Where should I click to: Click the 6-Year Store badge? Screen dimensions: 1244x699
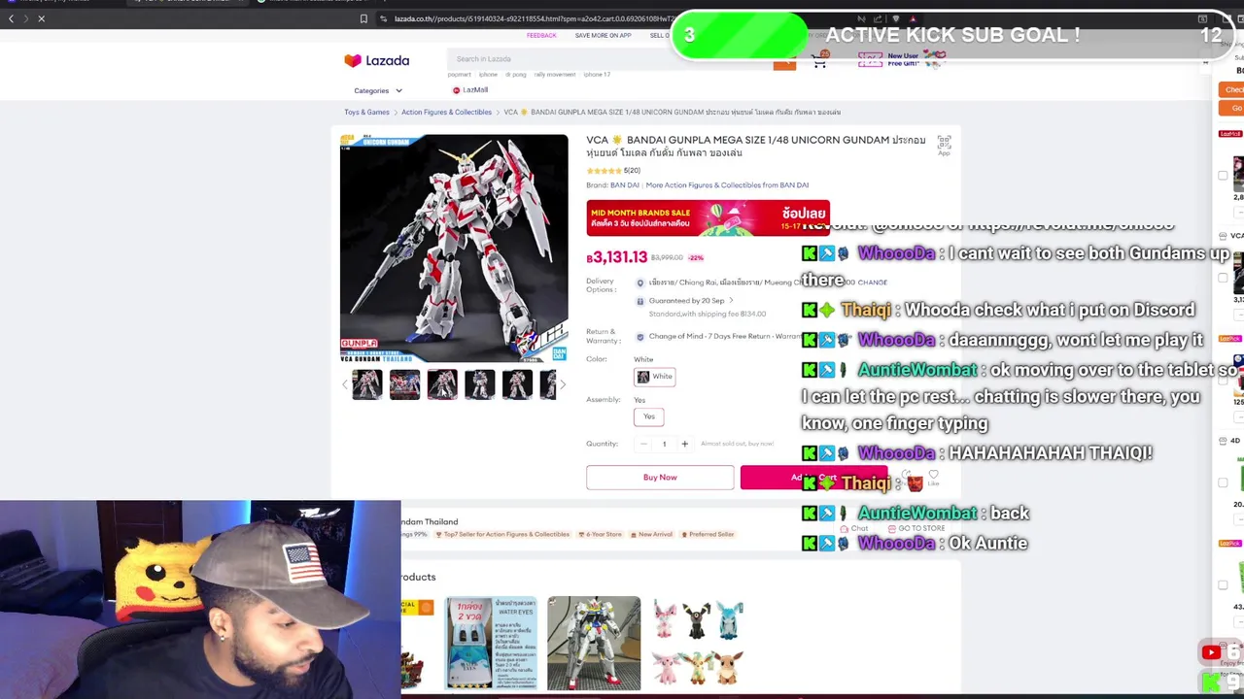click(x=599, y=534)
